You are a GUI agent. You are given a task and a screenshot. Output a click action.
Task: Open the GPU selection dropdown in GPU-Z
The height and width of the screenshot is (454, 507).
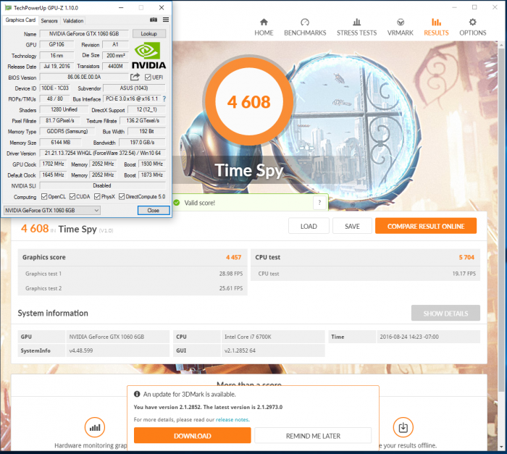[x=51, y=211]
